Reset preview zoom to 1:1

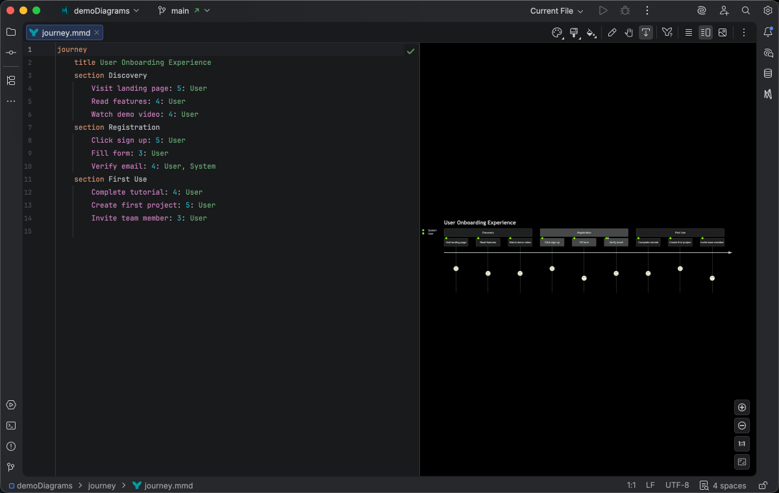click(742, 444)
